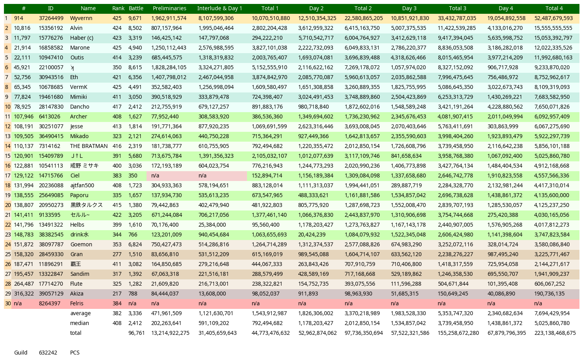Viewport: 583px width, 362px height.
Task: Click the name cell 'Mimiki'
Action: click(79, 97)
